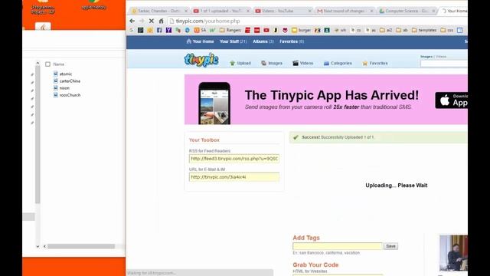Image resolution: width=490 pixels, height=276 pixels.
Task: Click Videos search filter link
Action: [441, 57]
